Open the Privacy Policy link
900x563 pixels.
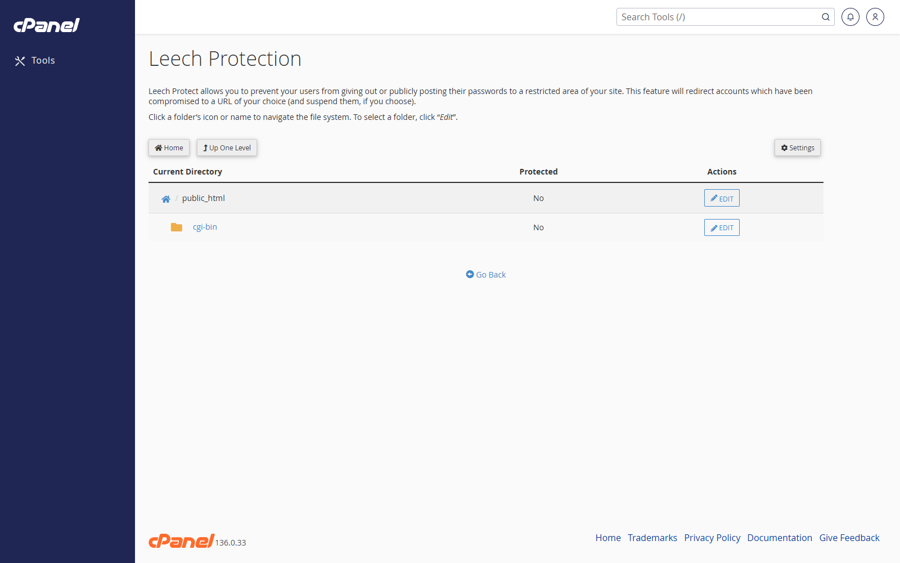tap(712, 538)
